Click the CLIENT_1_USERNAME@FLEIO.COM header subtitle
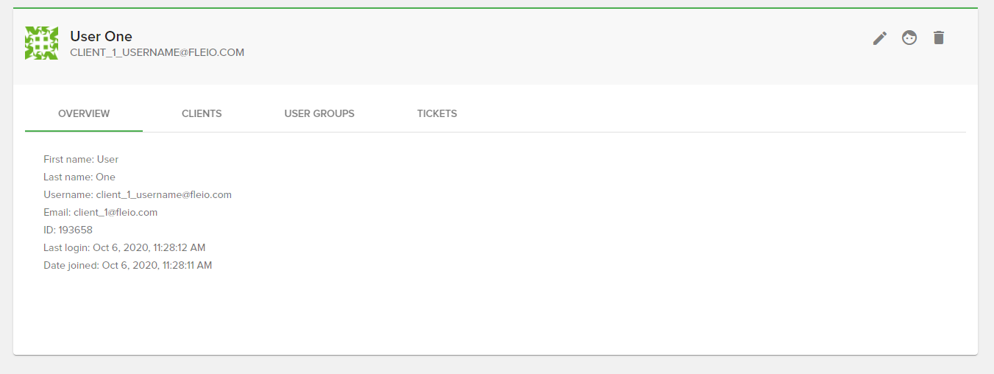The height and width of the screenshot is (374, 994). point(157,52)
